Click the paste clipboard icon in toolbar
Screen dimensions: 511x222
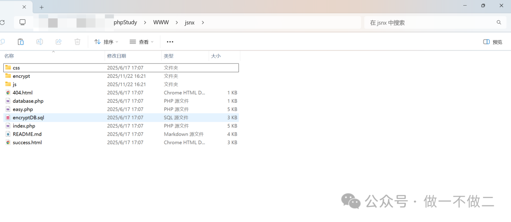pos(20,41)
